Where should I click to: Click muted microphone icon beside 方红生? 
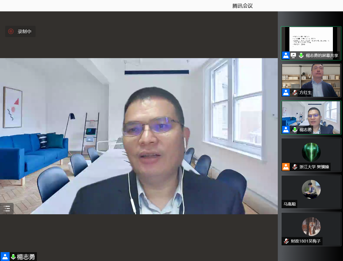click(295, 93)
